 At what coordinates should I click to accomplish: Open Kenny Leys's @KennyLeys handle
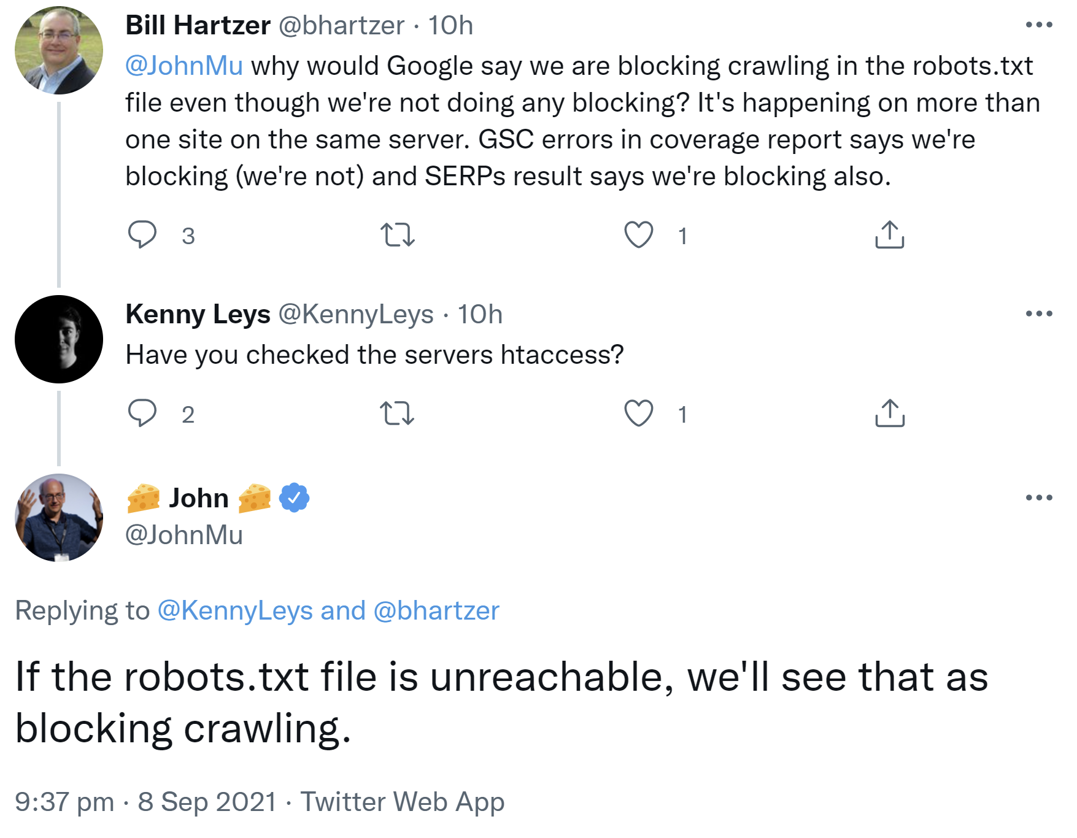[x=356, y=315]
